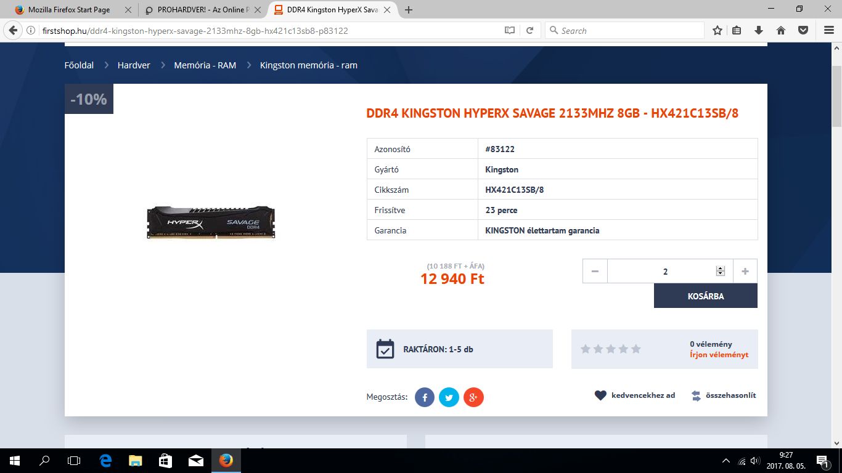Click the -10% discount badge
The image size is (842, 473).
89,99
